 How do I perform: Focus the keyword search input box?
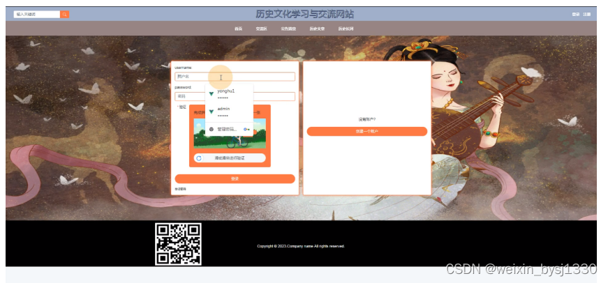click(37, 15)
